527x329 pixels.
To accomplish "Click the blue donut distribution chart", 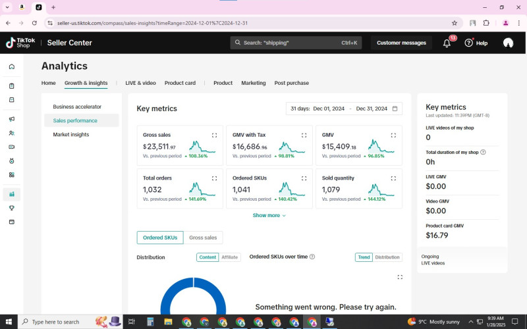I will [193, 296].
